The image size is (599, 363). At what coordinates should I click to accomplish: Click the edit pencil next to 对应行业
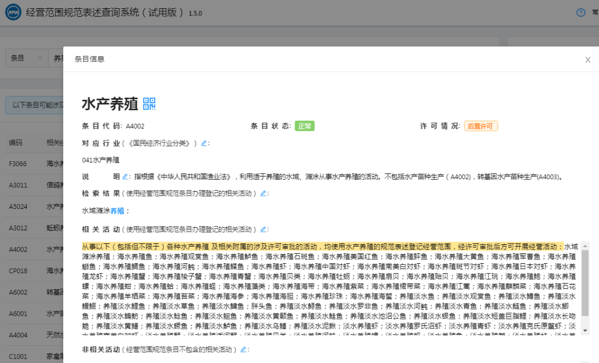(x=204, y=143)
